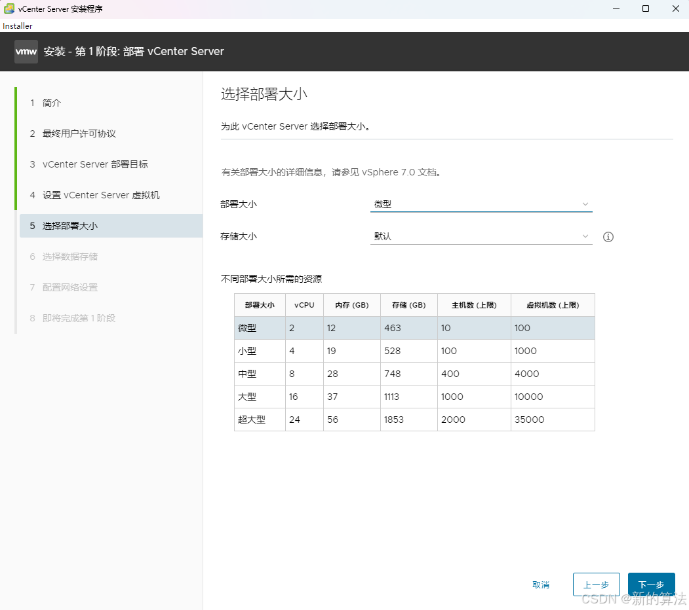Viewport: 689px width, 610px height.
Task: Click VM limit 35000 cell
Action: pos(553,419)
